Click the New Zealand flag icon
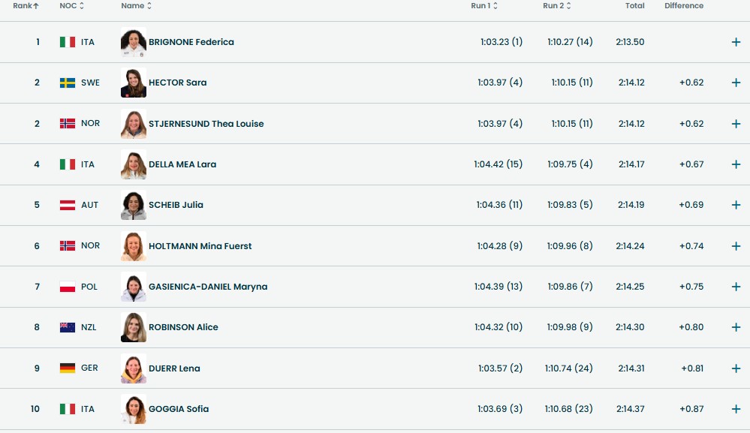The width and height of the screenshot is (750, 433). (x=68, y=327)
